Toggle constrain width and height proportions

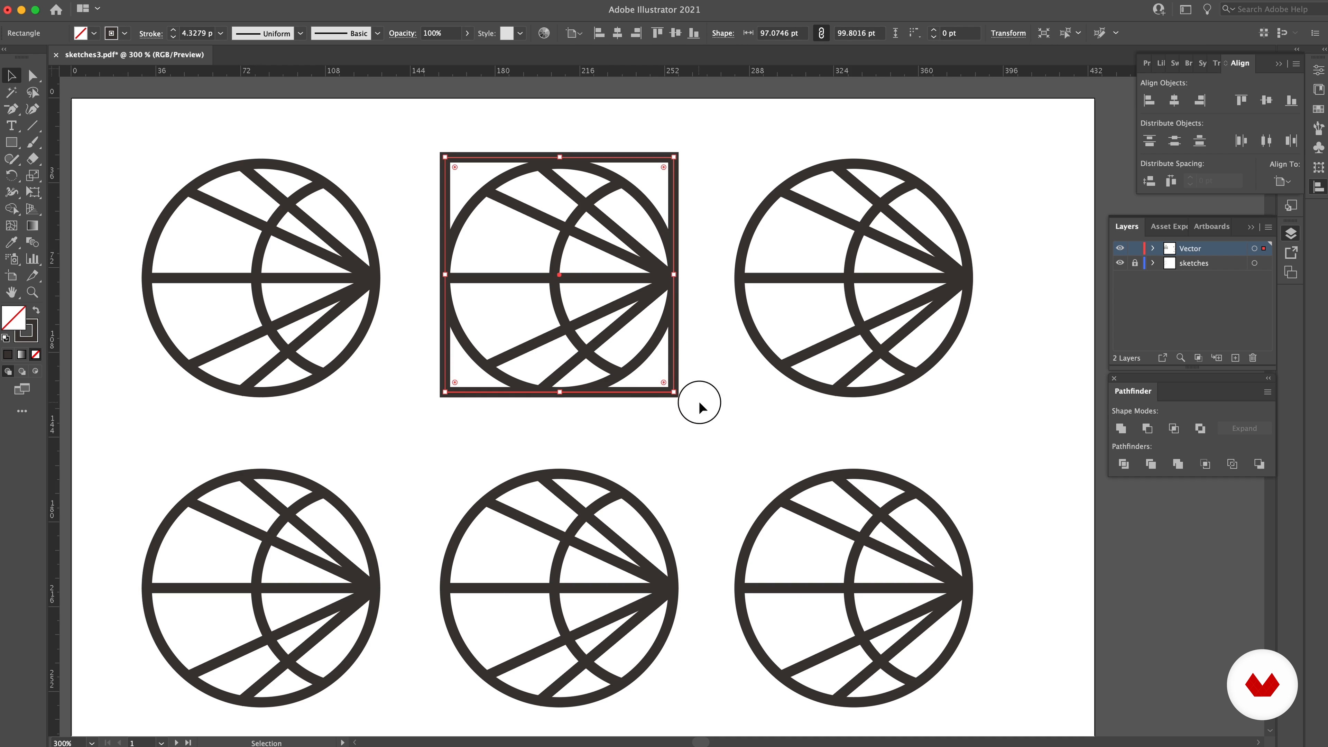pyautogui.click(x=821, y=33)
